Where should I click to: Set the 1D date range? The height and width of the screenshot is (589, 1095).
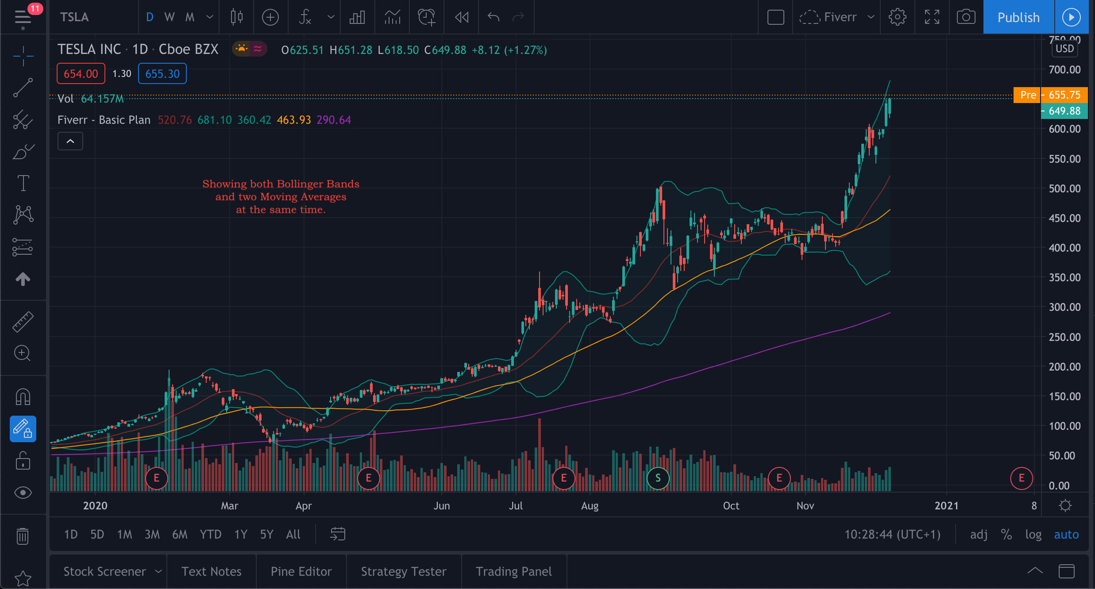click(x=71, y=534)
